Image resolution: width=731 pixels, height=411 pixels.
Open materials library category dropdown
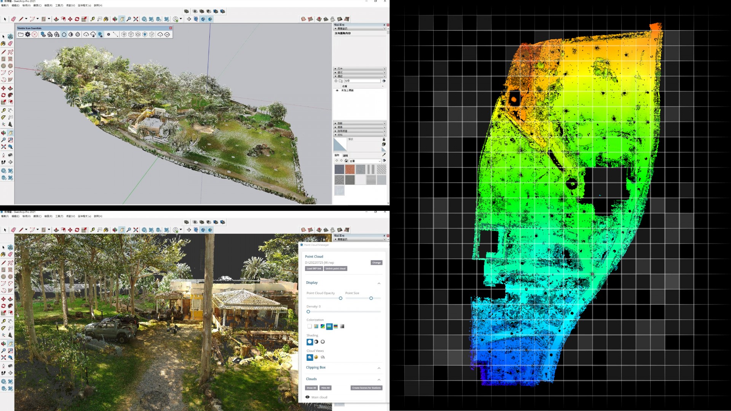pyautogui.click(x=365, y=161)
